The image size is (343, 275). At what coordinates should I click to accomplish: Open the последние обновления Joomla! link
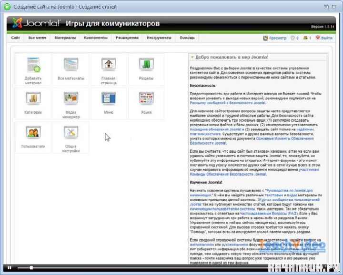(x=215, y=129)
